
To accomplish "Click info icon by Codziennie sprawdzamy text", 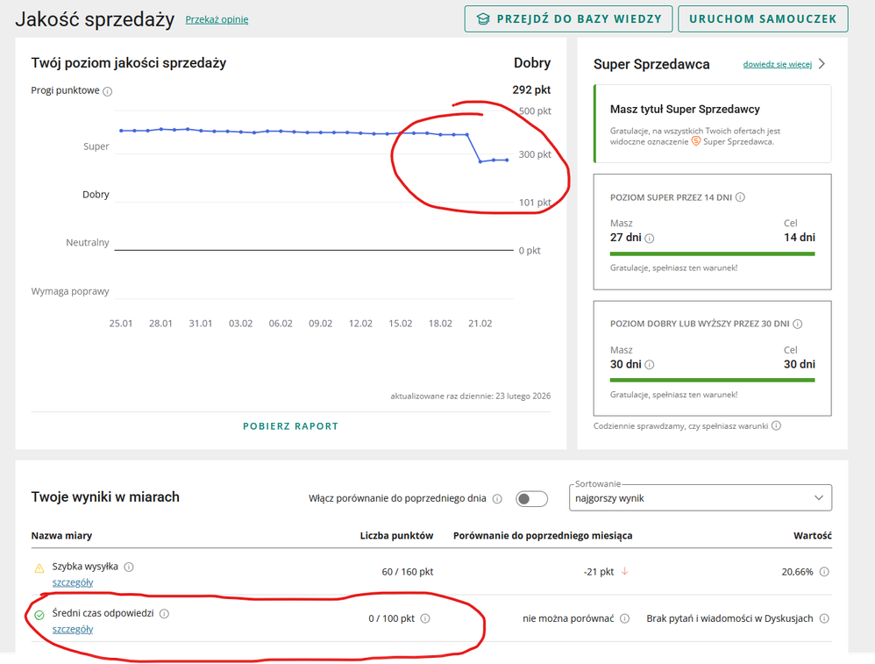I will pyautogui.click(x=776, y=426).
